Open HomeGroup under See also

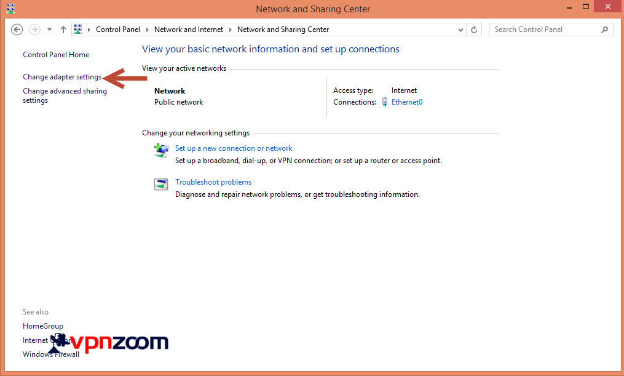tap(43, 326)
